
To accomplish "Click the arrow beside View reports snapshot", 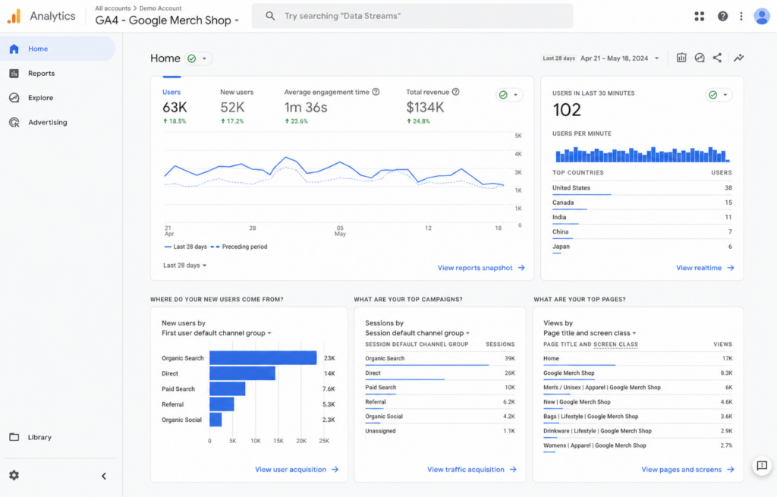I will [521, 268].
